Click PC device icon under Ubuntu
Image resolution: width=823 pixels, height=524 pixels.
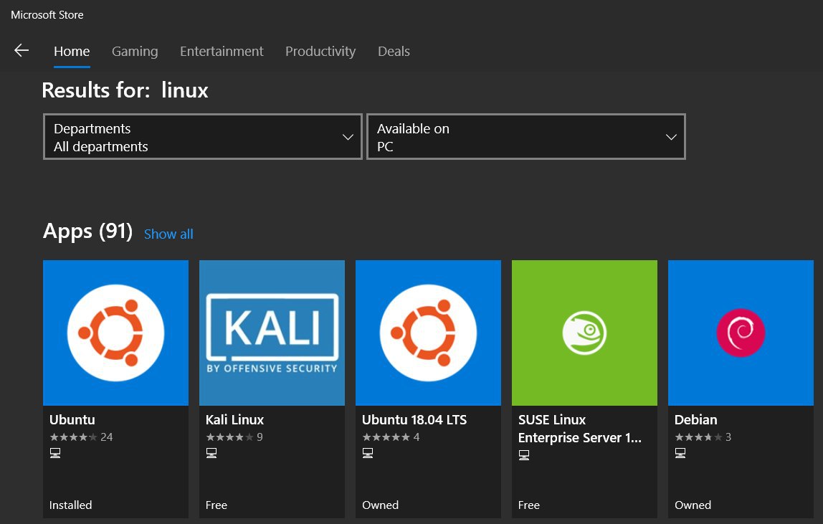(x=55, y=453)
